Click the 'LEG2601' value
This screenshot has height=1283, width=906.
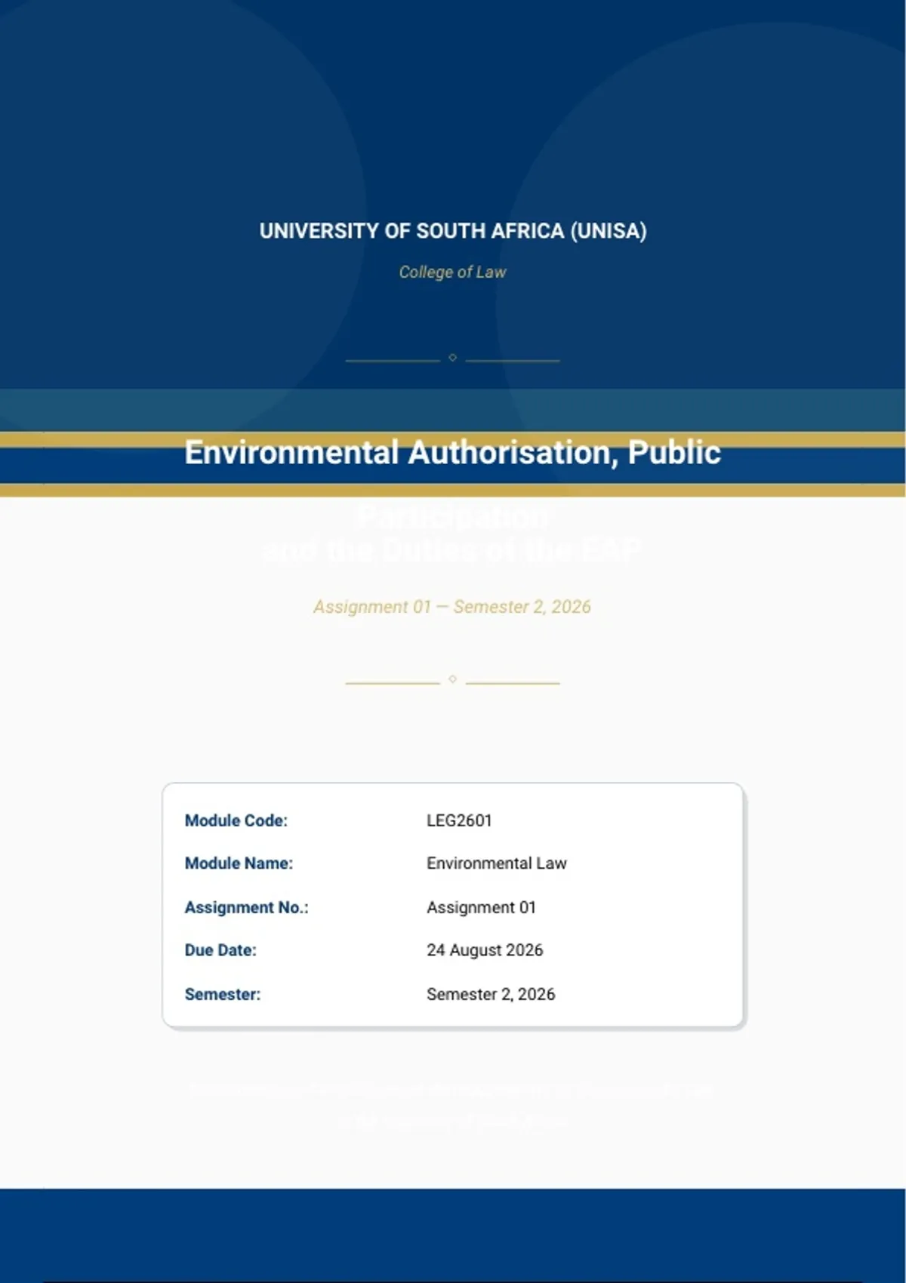459,820
